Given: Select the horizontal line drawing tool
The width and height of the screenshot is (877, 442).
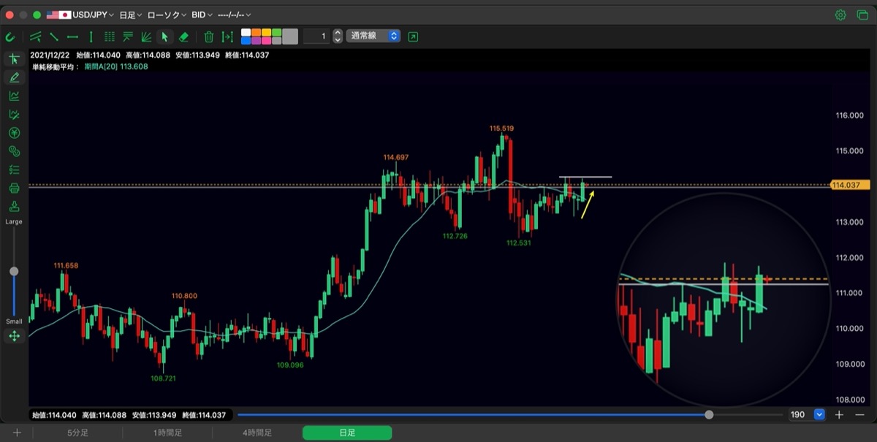Looking at the screenshot, I should pyautogui.click(x=72, y=37).
